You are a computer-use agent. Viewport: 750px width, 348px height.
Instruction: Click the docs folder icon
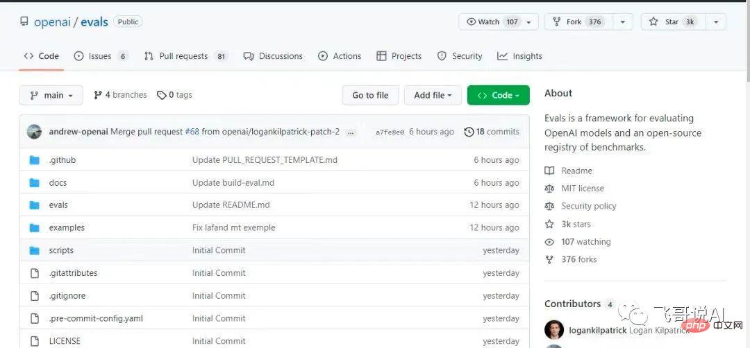pyautogui.click(x=35, y=182)
